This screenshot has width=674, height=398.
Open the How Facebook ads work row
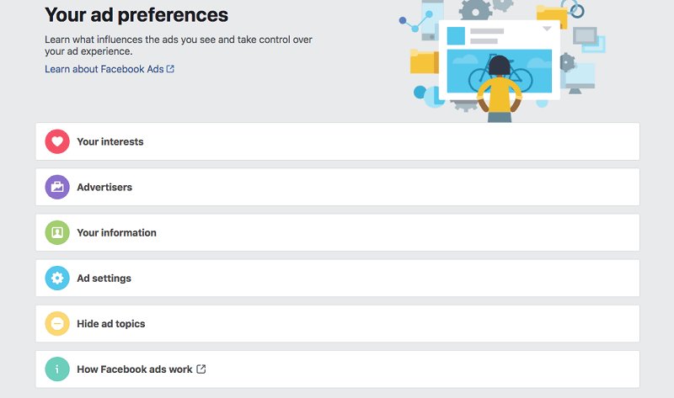(338, 369)
